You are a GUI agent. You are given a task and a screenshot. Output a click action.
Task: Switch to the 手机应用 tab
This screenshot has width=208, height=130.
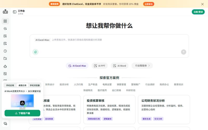[10, 85]
